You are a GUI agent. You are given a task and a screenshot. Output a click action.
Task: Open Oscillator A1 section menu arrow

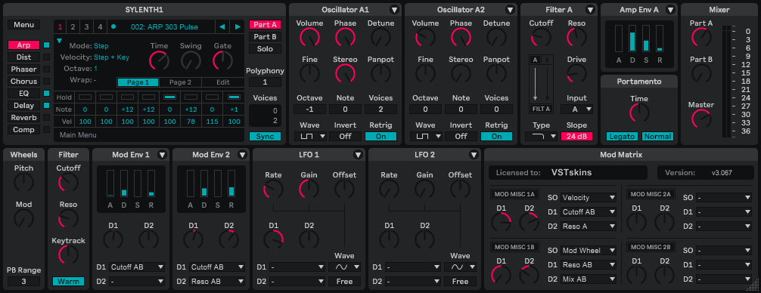(393, 10)
